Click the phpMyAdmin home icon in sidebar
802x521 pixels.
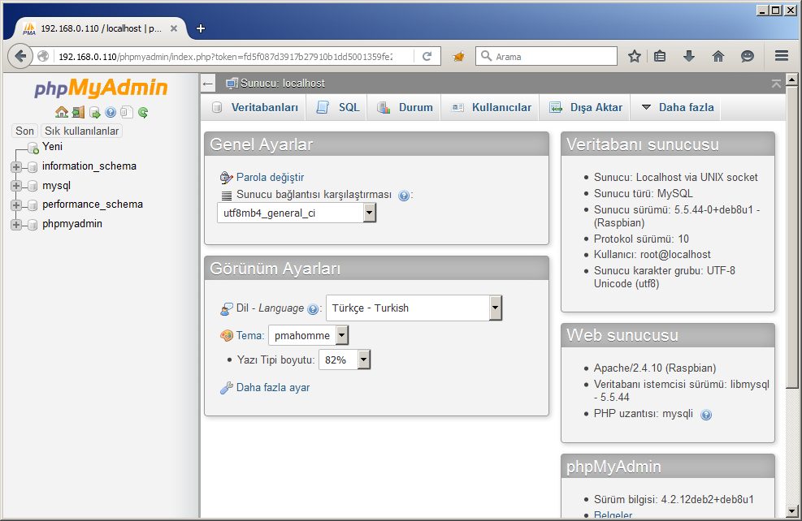tap(62, 112)
